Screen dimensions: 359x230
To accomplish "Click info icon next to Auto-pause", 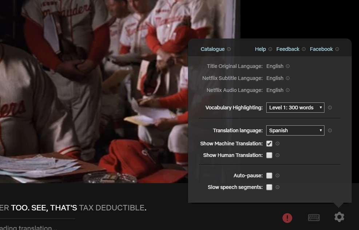I will click(x=278, y=176).
